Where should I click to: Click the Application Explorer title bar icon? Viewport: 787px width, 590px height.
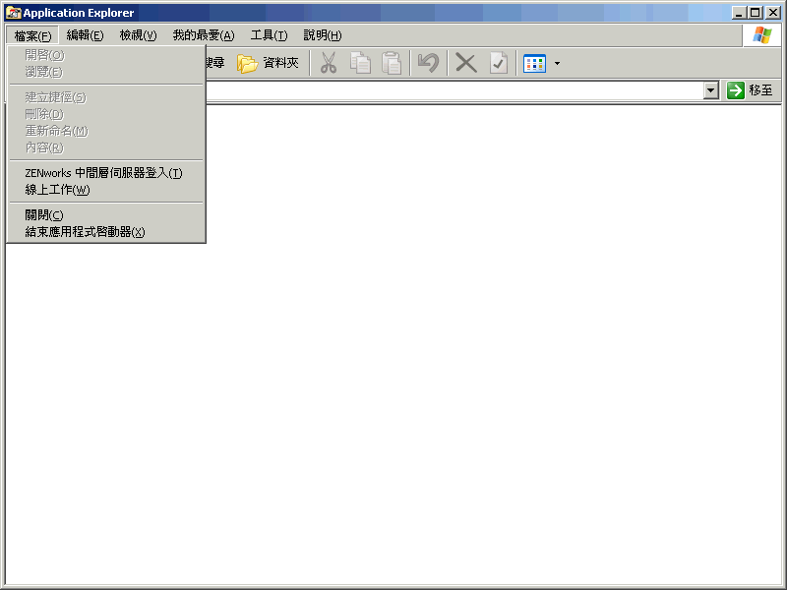(x=13, y=13)
